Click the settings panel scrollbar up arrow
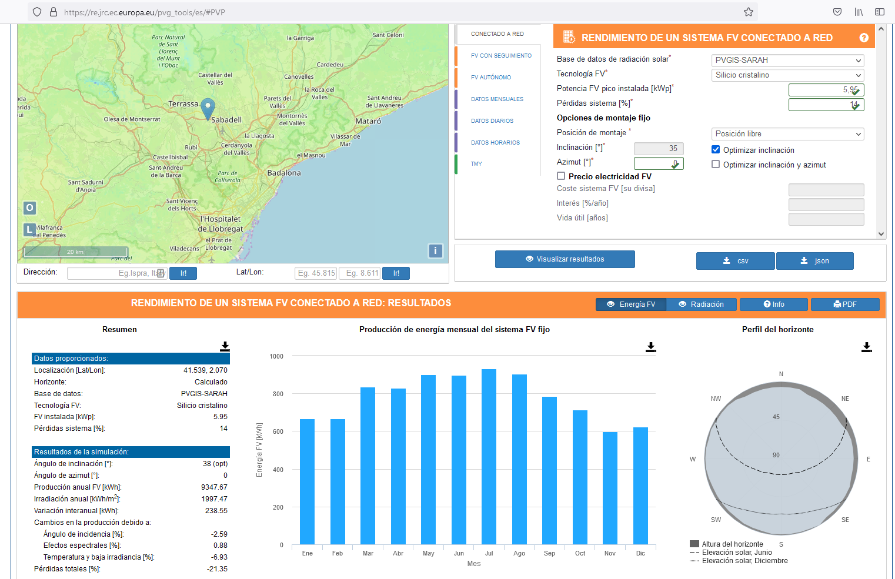 (881, 28)
